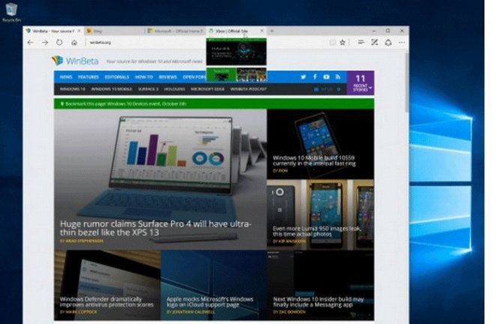
Task: Open WinBeta's RSS feed icon
Action: click(x=337, y=76)
